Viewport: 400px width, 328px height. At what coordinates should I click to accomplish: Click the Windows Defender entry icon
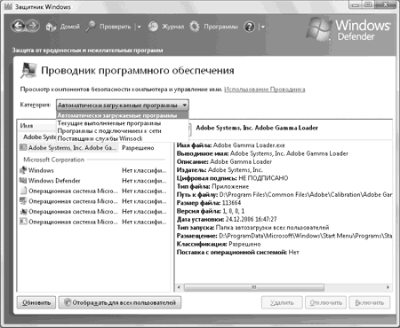pos(23,180)
